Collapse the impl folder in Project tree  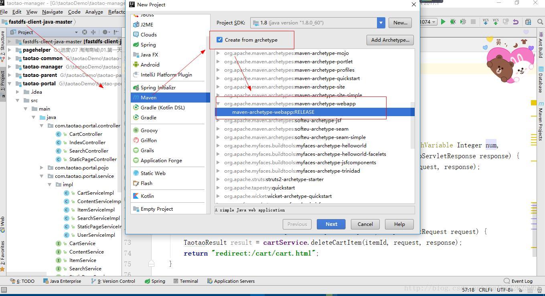(x=50, y=185)
